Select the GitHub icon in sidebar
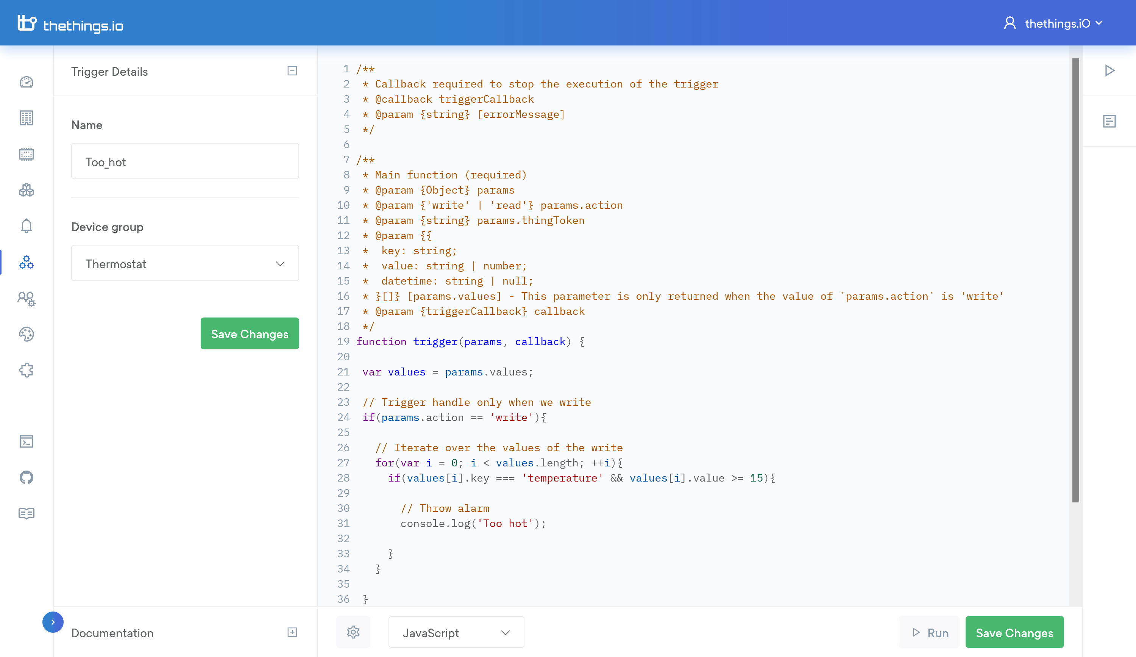1136x657 pixels. 27,477
